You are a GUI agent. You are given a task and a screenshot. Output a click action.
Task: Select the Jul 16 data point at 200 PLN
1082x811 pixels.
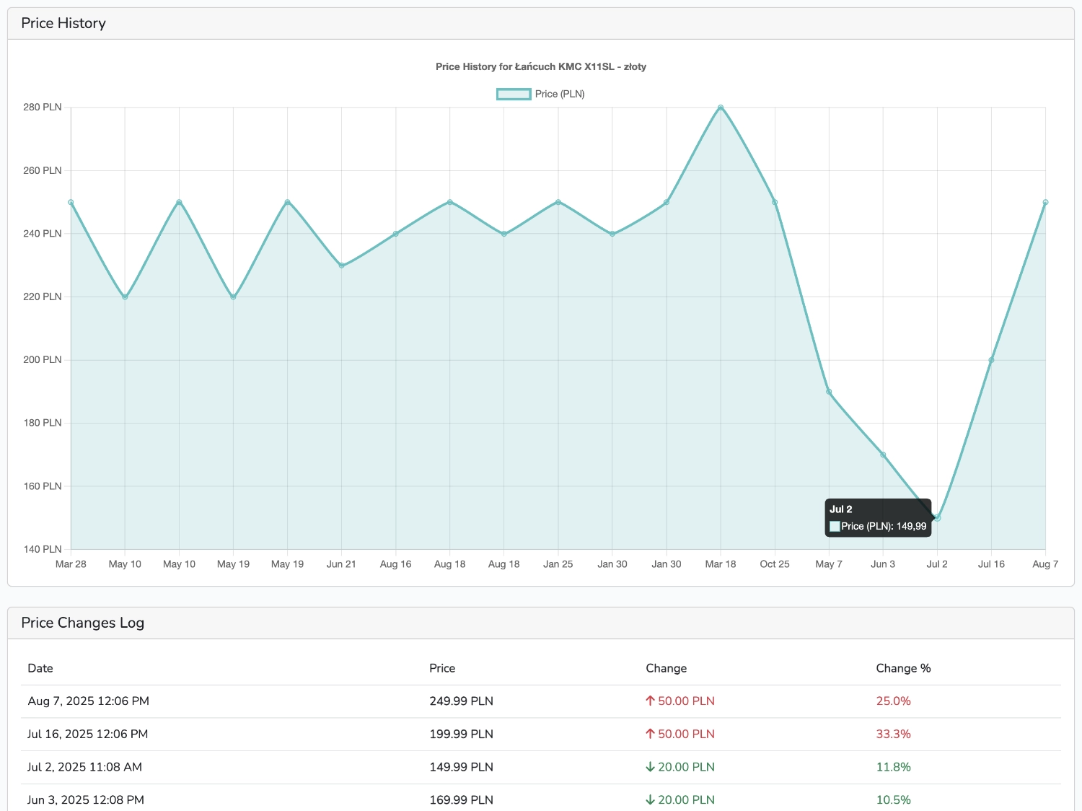pyautogui.click(x=991, y=360)
